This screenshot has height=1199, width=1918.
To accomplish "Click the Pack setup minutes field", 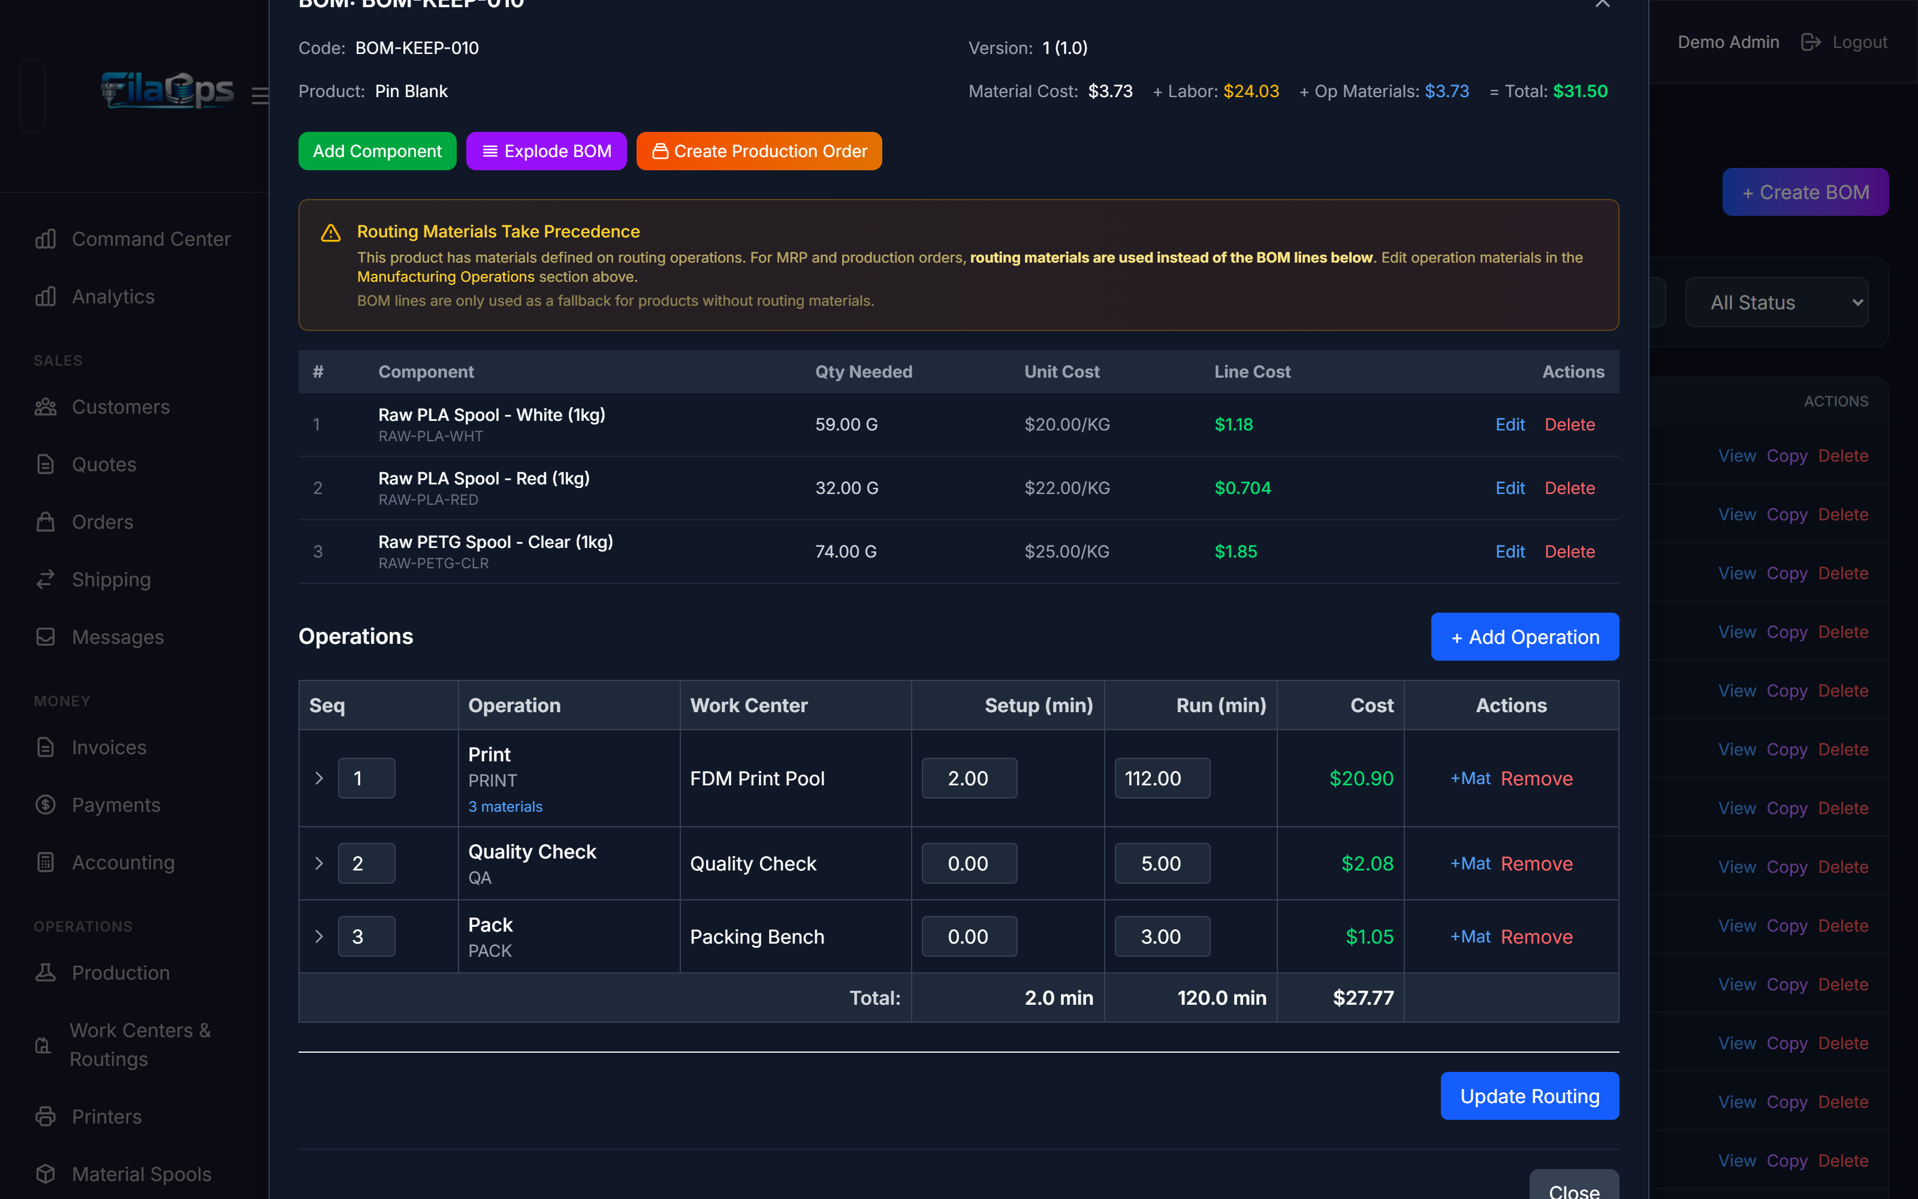I will (x=969, y=936).
